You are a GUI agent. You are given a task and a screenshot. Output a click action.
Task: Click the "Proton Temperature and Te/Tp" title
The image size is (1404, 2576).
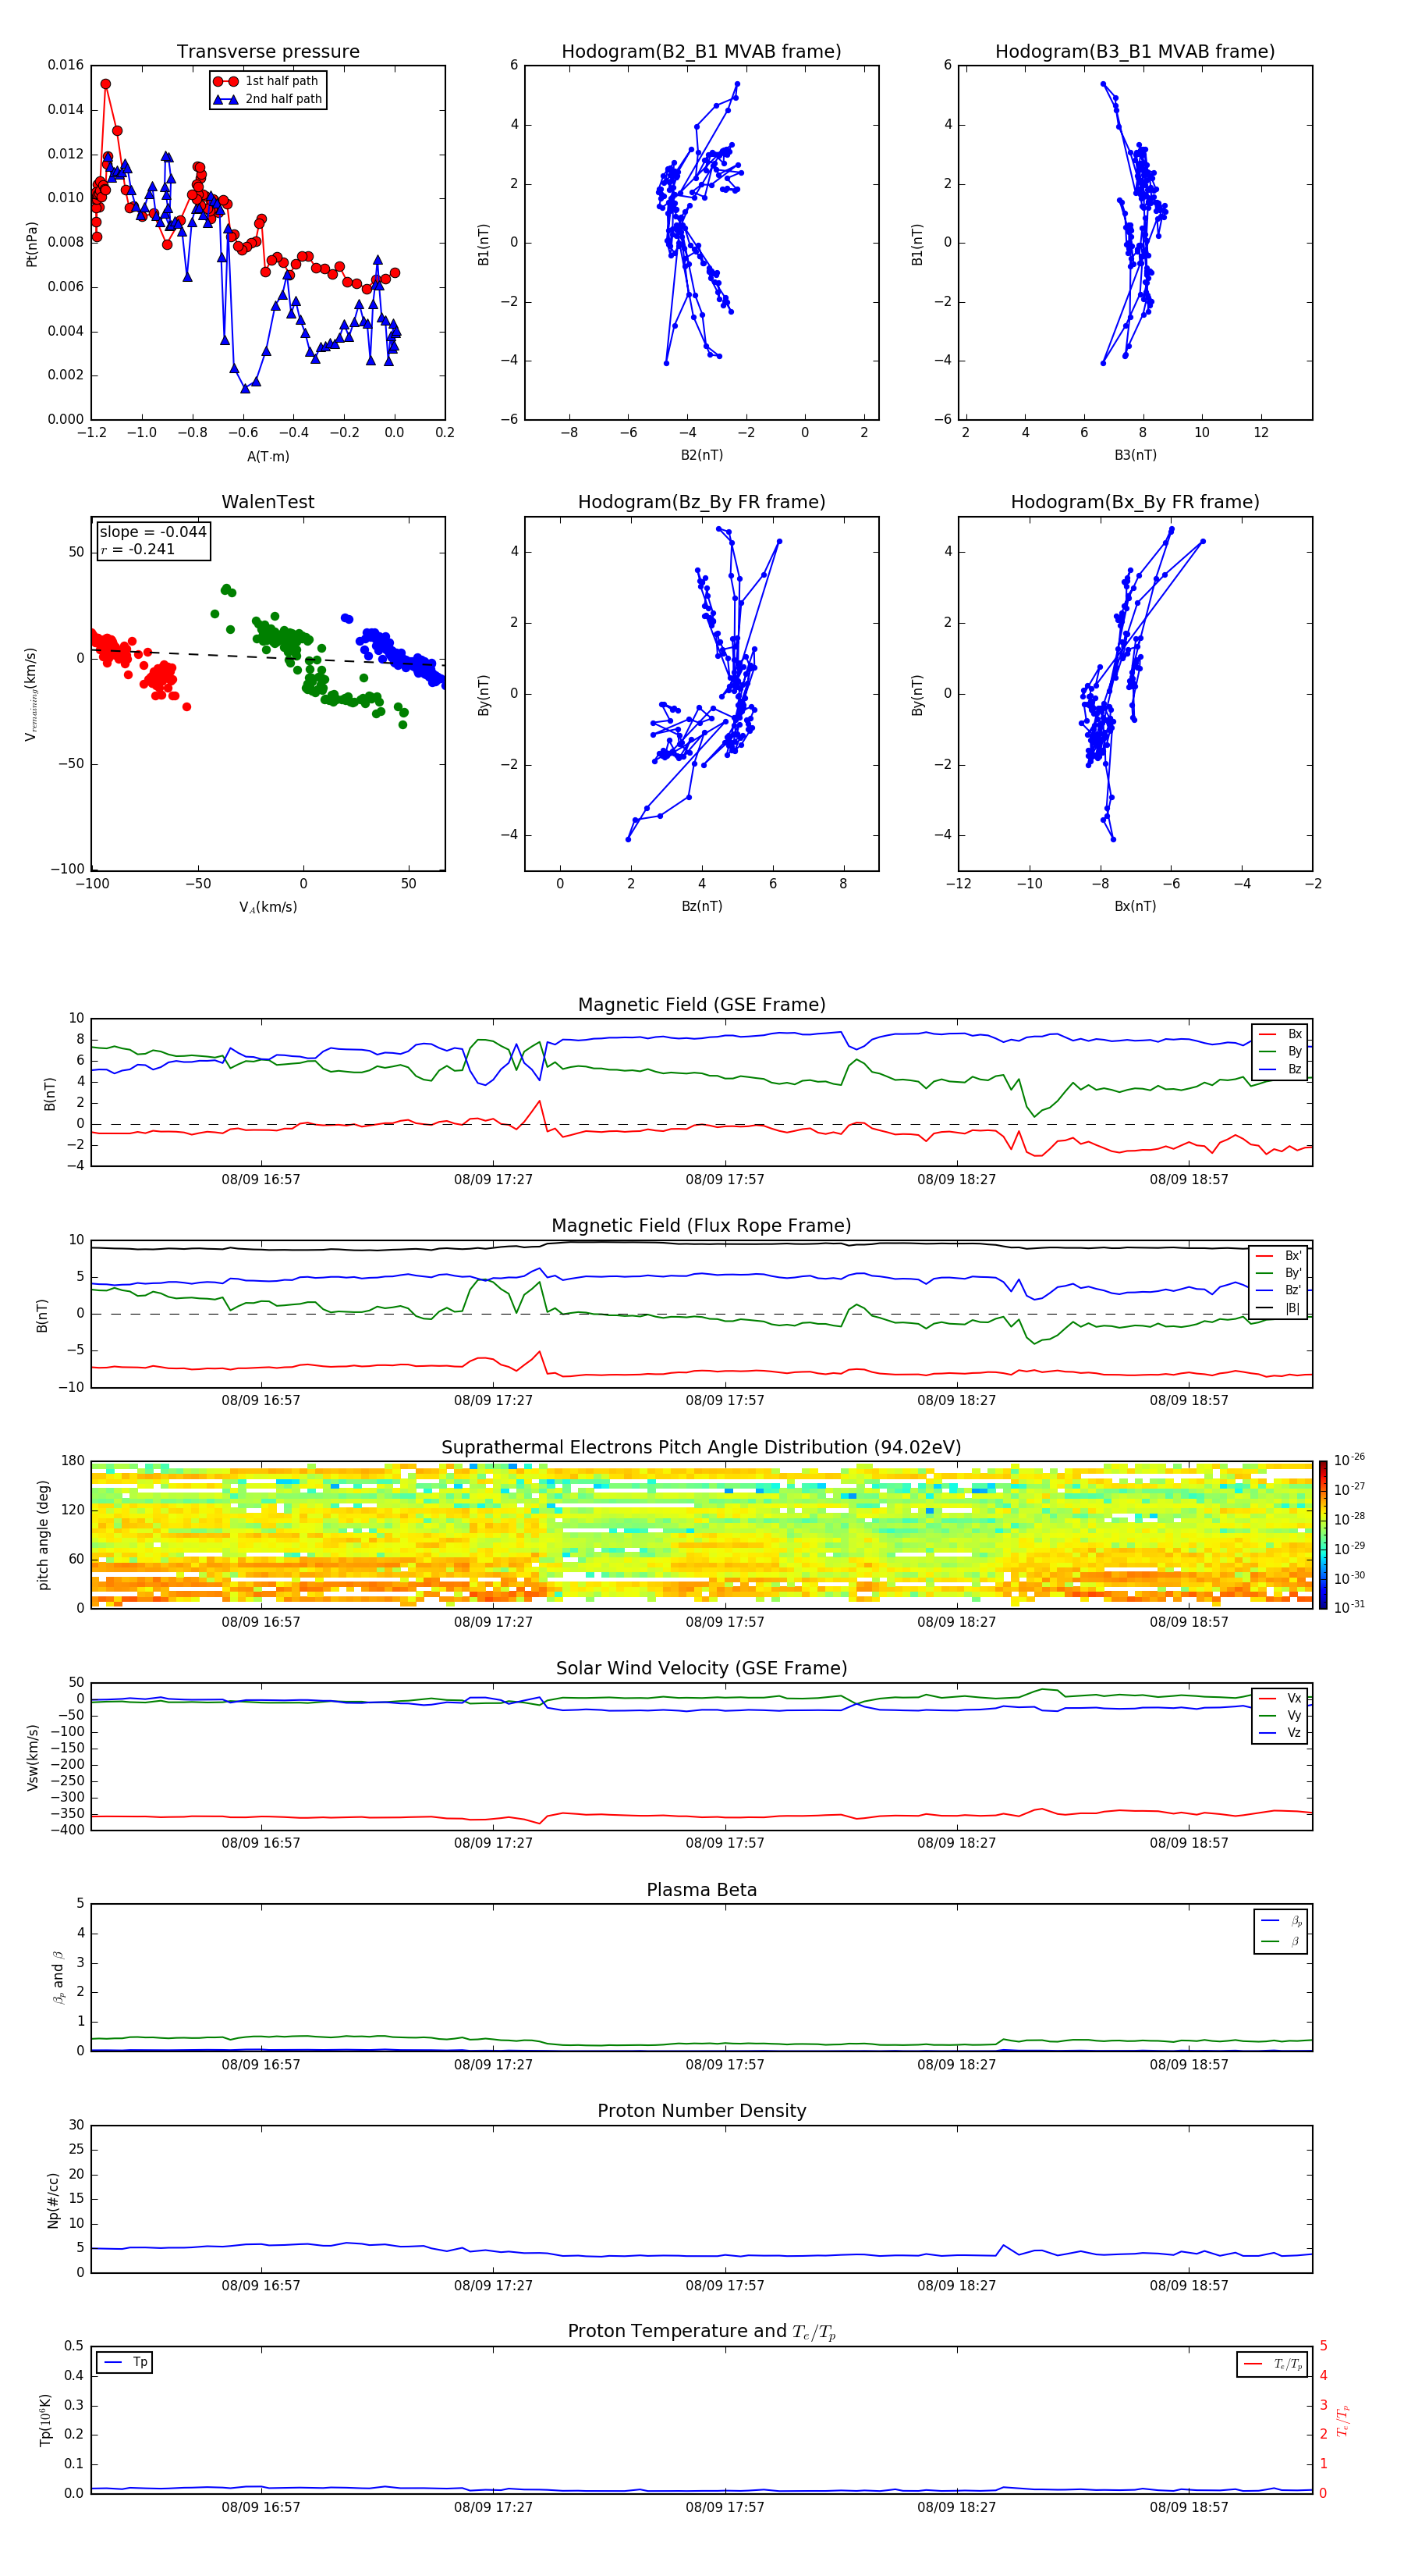(701, 2332)
